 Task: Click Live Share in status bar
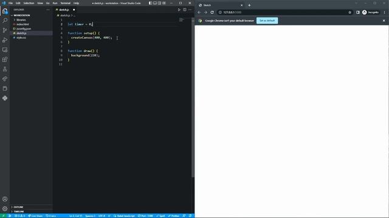(x=35, y=216)
